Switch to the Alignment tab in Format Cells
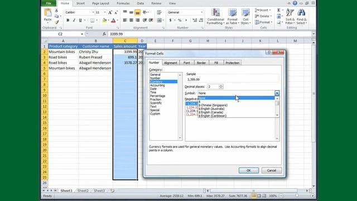357x201 pixels. point(171,63)
